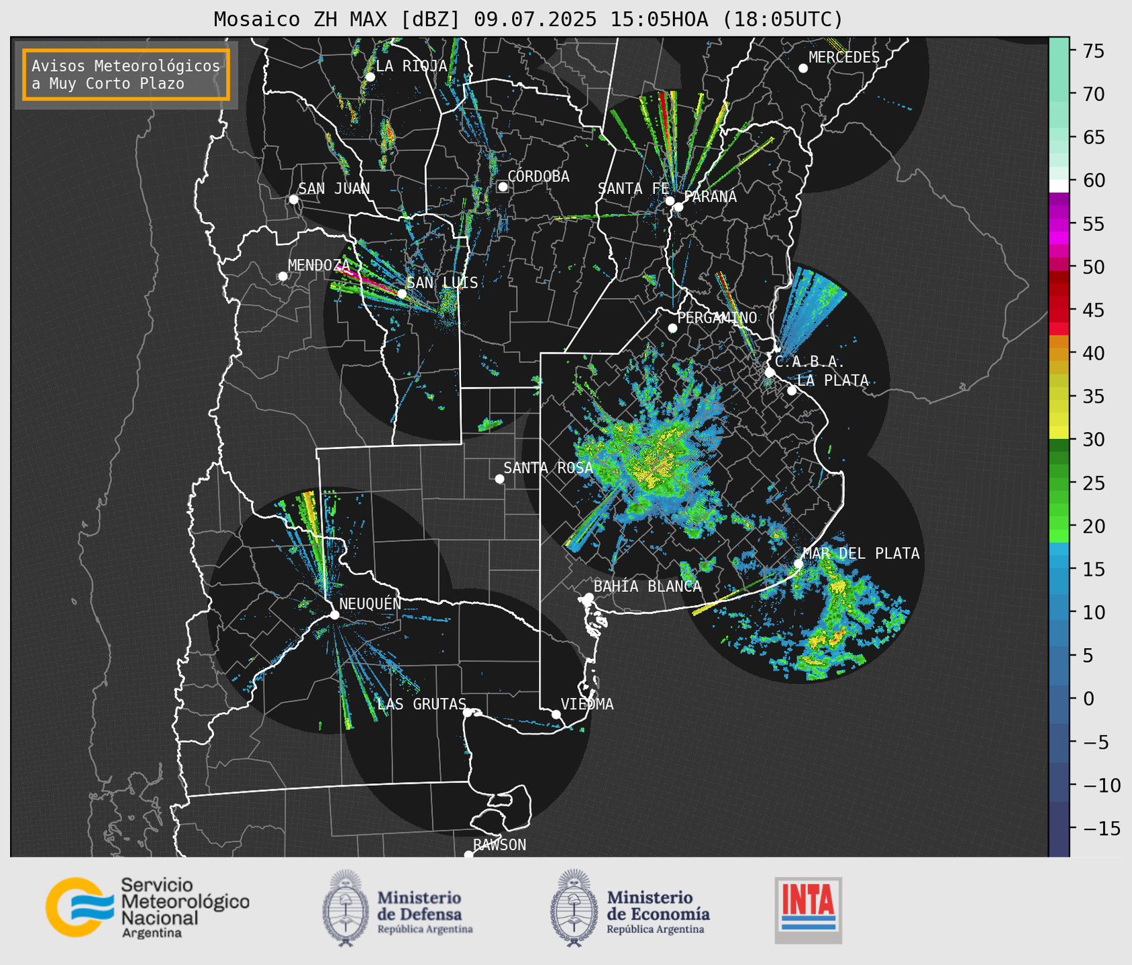This screenshot has width=1132, height=965.
Task: Click the CÓRDOBA city marker
Action: click(x=503, y=187)
